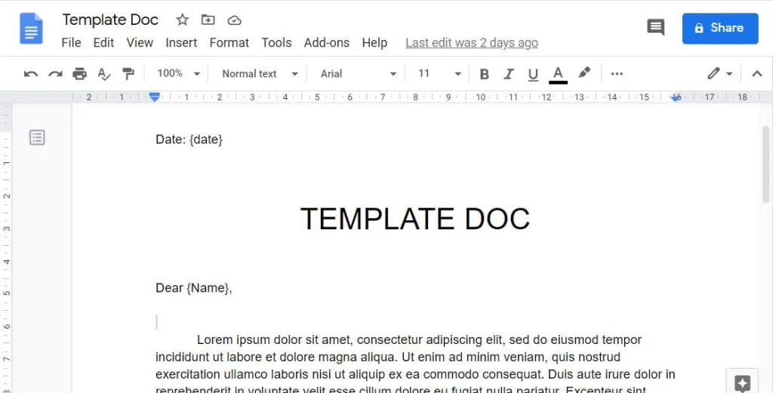Open the Format menu
The height and width of the screenshot is (393, 773).
pos(229,43)
